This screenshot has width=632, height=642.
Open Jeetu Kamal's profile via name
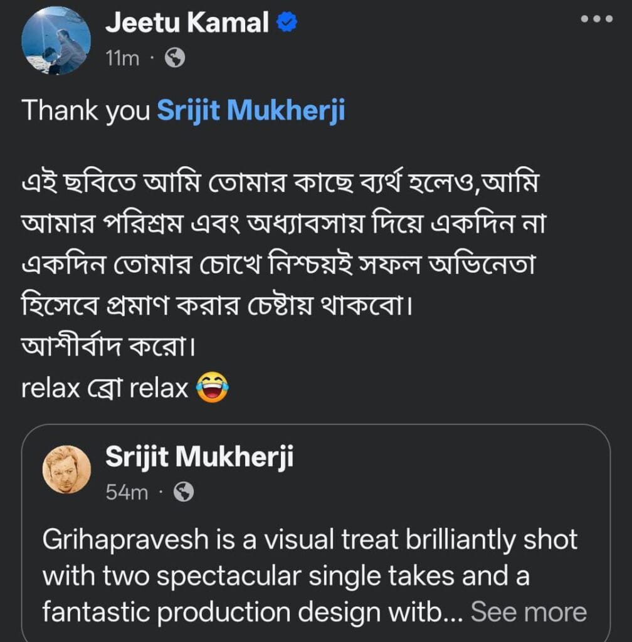click(x=186, y=24)
